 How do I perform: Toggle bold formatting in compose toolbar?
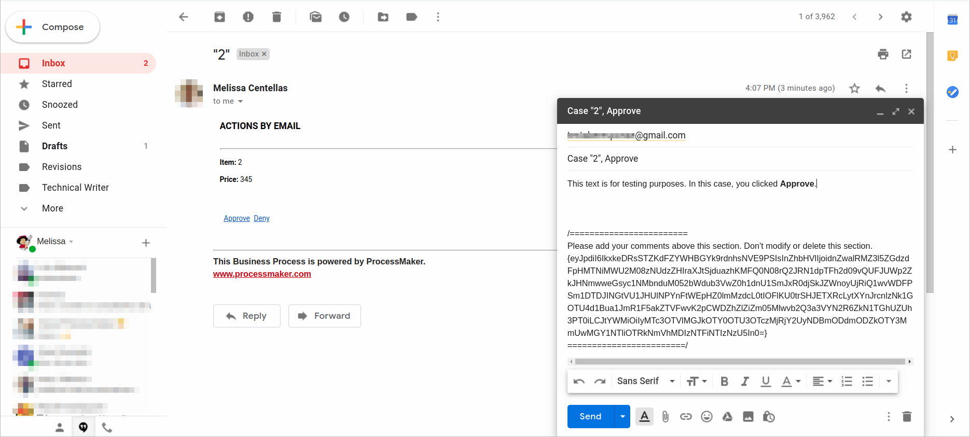(724, 382)
